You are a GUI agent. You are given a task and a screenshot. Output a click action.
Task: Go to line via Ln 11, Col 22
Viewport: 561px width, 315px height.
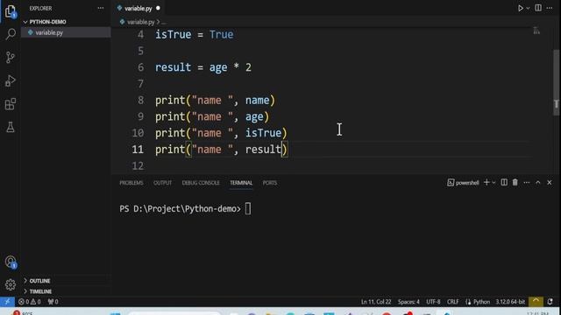pyautogui.click(x=376, y=302)
